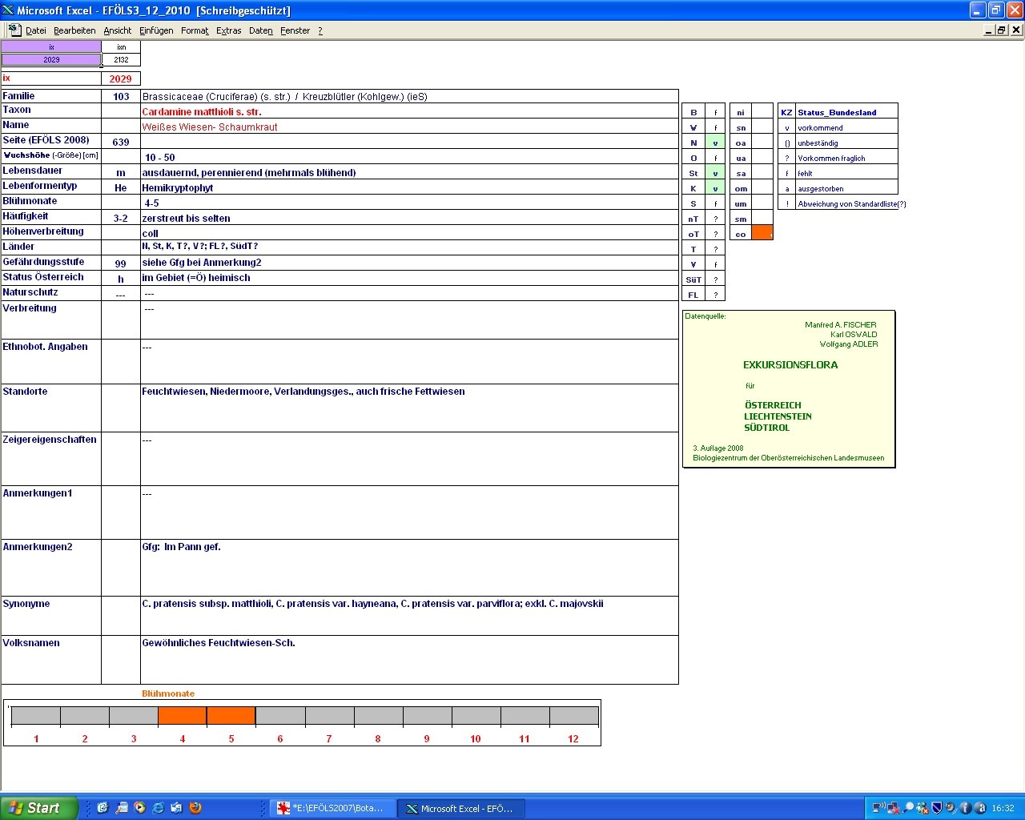The height and width of the screenshot is (820, 1025).
Task: Click the Volksnamen text 'Gewöhnliches Feuchtwiesen-Sch.'
Action: coord(219,643)
